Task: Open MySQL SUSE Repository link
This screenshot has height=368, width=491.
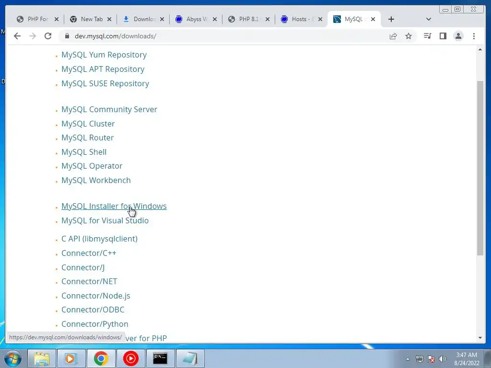Action: point(105,83)
